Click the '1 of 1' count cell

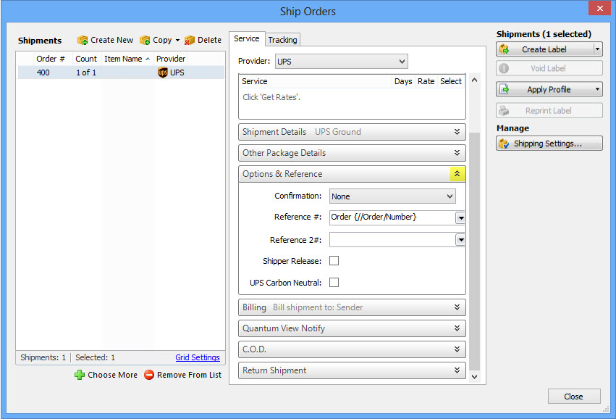click(86, 72)
